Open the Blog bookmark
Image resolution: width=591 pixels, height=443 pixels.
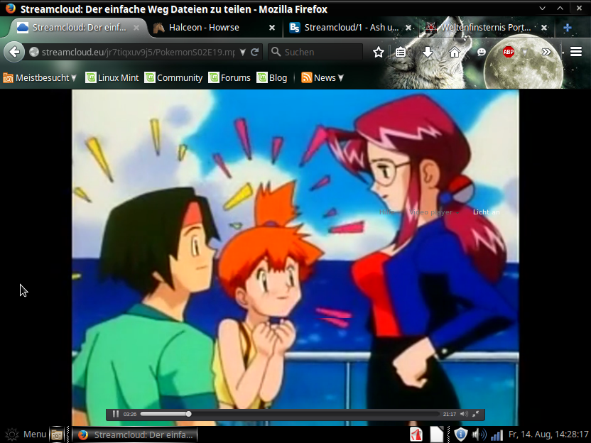point(272,77)
